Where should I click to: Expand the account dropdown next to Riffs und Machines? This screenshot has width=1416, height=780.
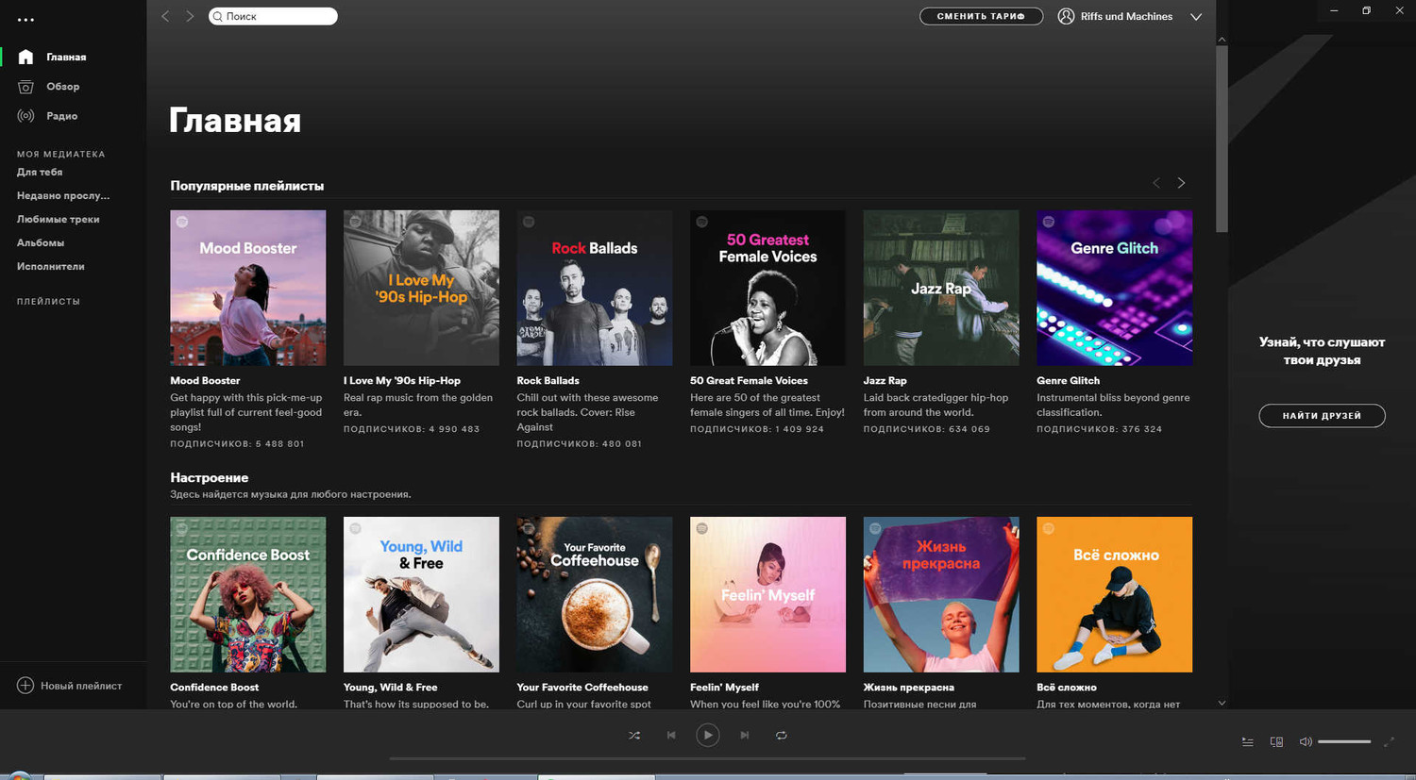(x=1196, y=17)
